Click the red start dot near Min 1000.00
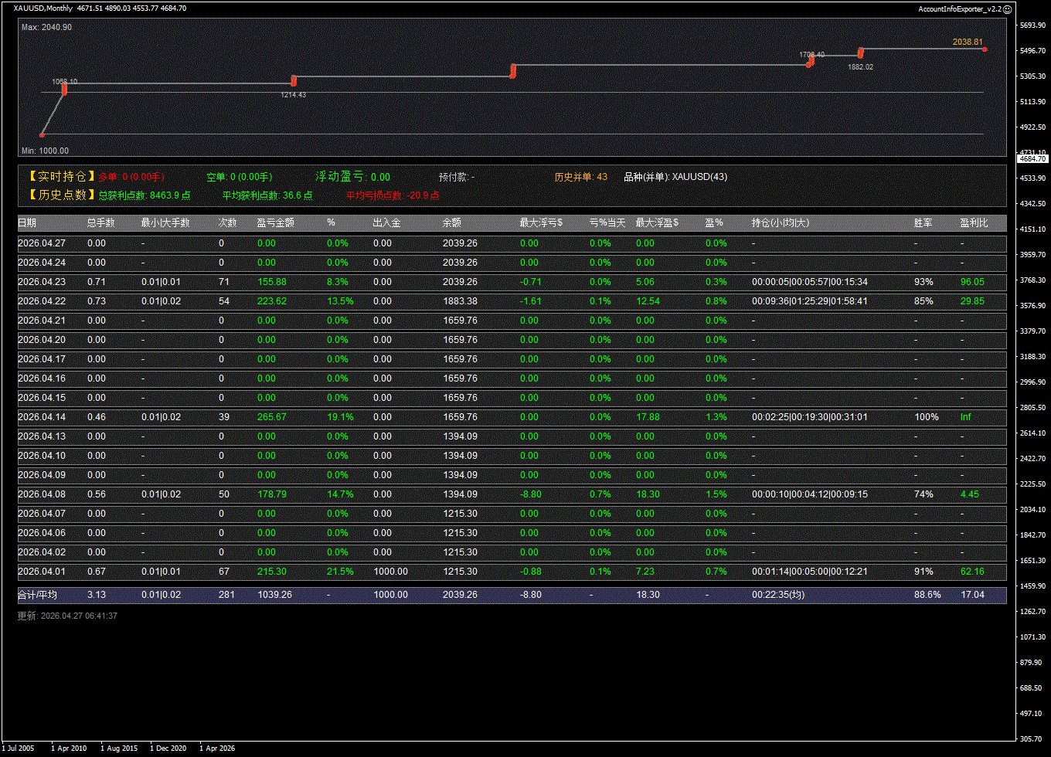1051x757 pixels. coord(42,135)
